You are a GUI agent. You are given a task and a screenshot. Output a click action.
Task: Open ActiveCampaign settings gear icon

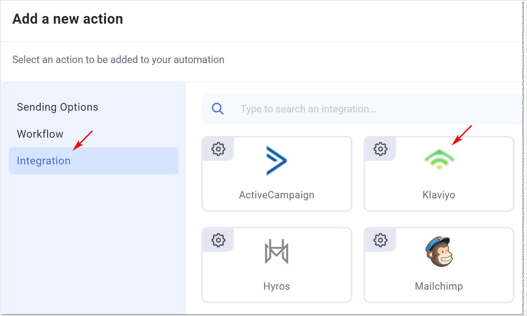click(x=218, y=149)
